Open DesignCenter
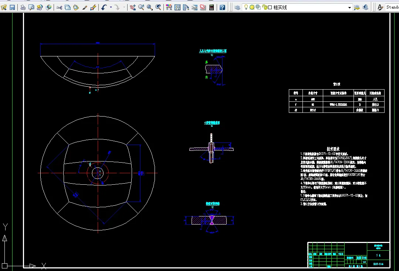Image resolution: width=399 pixels, height=271 pixels. click(177, 7)
